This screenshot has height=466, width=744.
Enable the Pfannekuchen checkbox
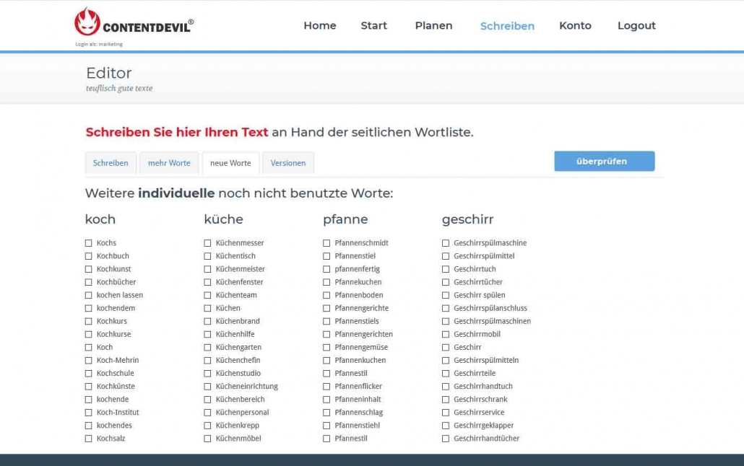(x=327, y=282)
